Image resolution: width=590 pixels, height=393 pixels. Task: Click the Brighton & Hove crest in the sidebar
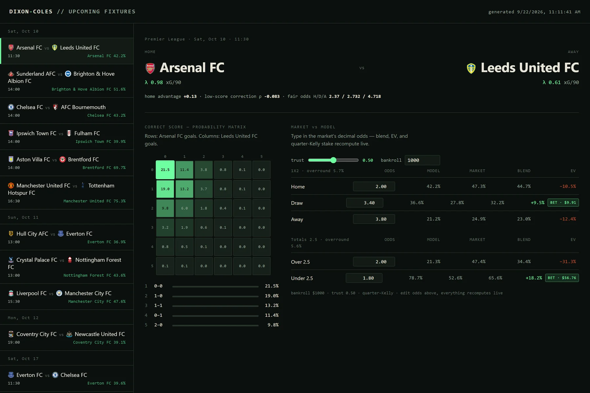[68, 74]
